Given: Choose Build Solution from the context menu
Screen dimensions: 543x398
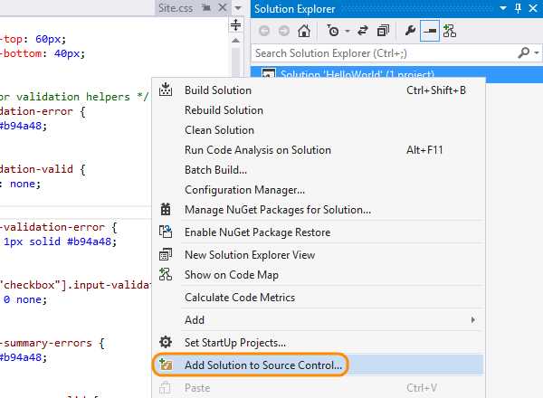Looking at the screenshot, I should point(218,90).
